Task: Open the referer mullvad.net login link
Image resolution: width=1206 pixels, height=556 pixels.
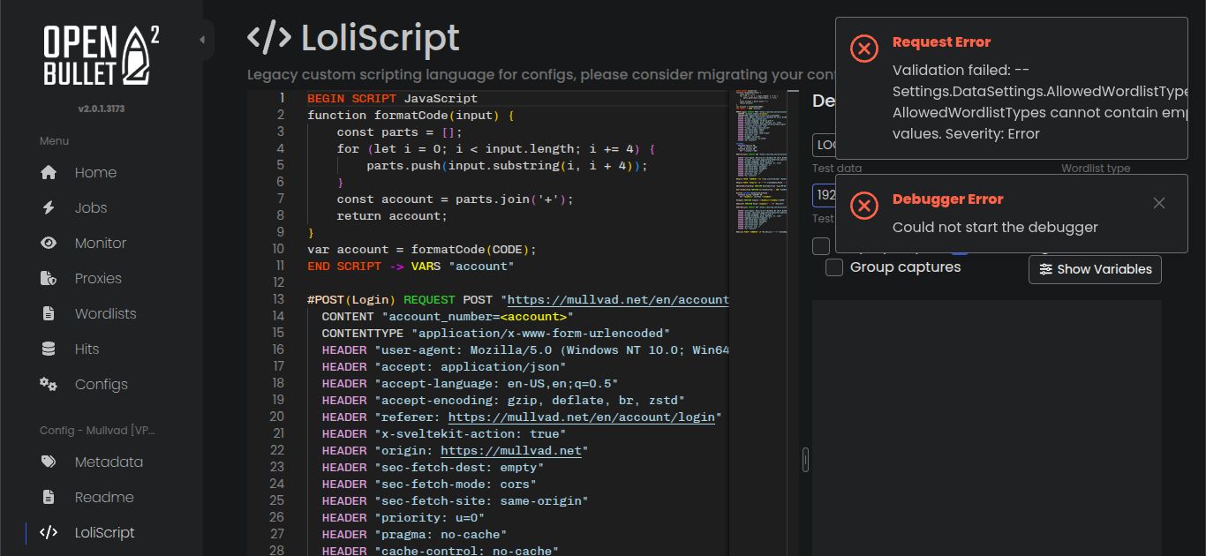Action: click(x=582, y=417)
